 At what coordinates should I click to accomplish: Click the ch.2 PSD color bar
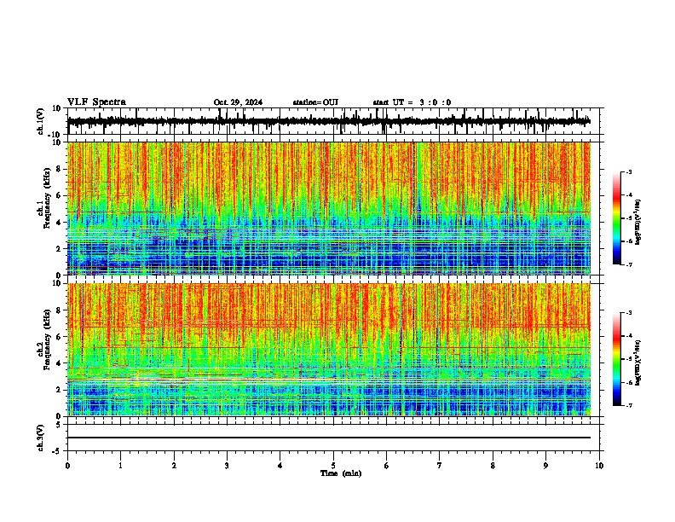click(617, 359)
